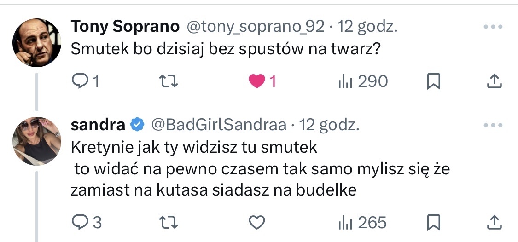This screenshot has height=242, width=518.
Task: Bookmark Tony Soprano's tweet
Action: tap(434, 82)
